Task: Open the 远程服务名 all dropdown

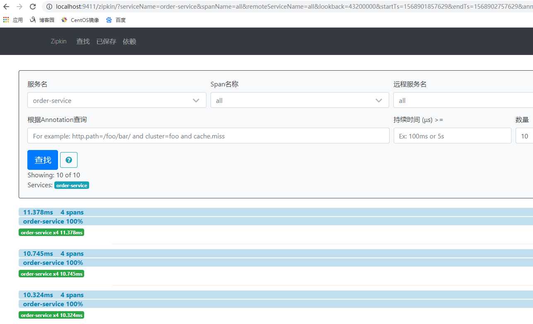Action: [x=463, y=100]
